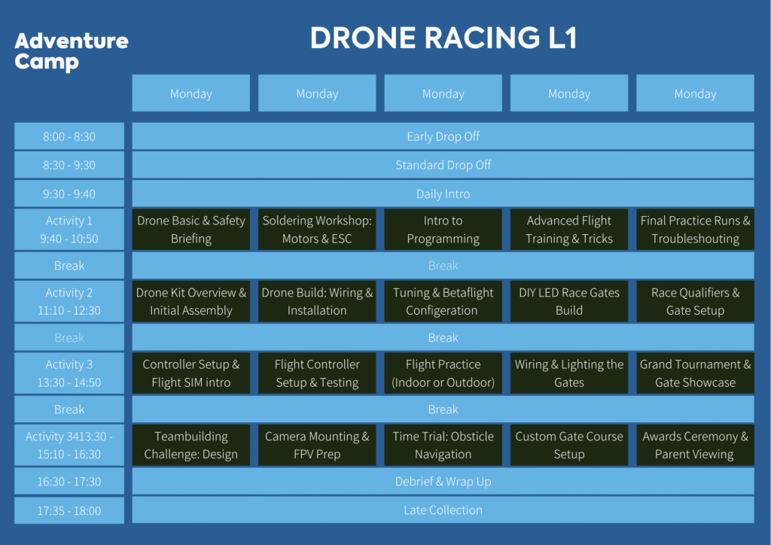This screenshot has width=771, height=545.
Task: Click Awards Ceremony & Parent Viewing cell
Action: (695, 445)
